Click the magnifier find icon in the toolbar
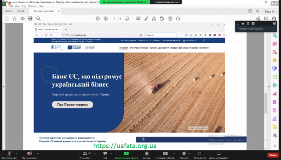 [x=38, y=18]
